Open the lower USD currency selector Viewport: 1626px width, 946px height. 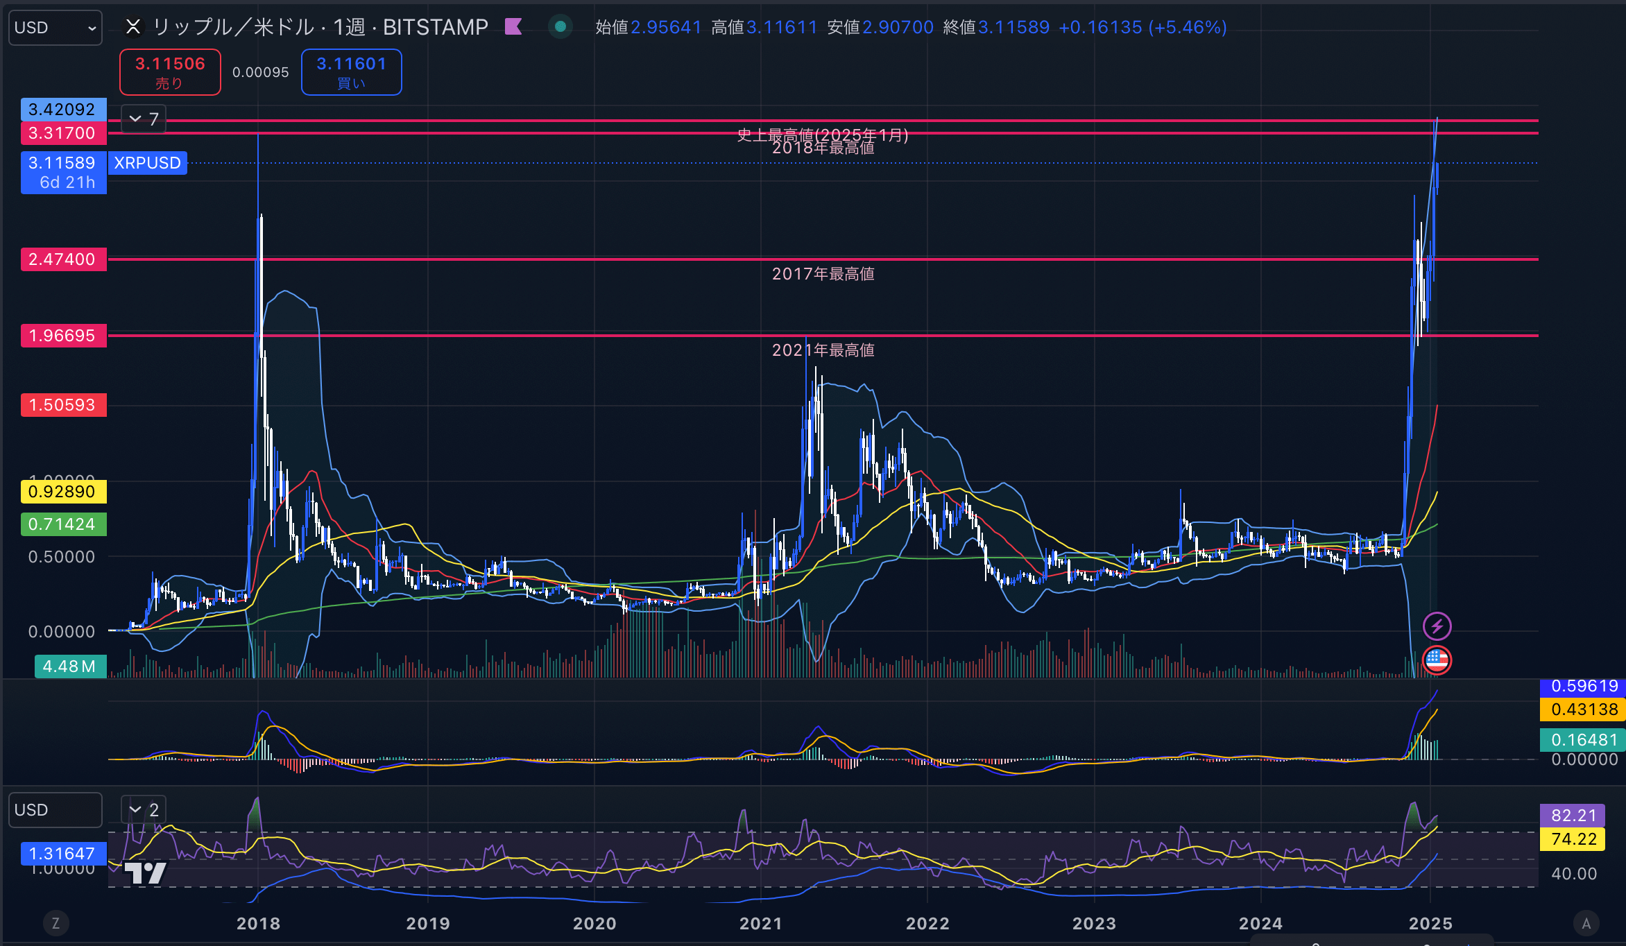click(55, 810)
